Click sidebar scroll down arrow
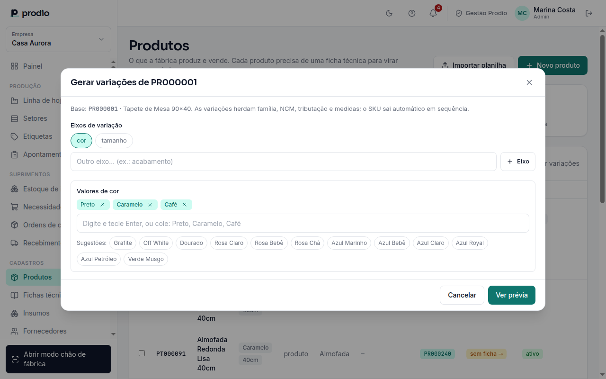Image resolution: width=606 pixels, height=379 pixels. (x=113, y=334)
